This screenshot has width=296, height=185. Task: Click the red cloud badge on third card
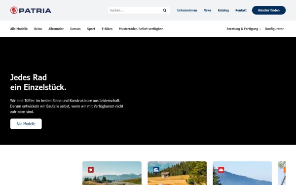pyautogui.click(x=221, y=170)
